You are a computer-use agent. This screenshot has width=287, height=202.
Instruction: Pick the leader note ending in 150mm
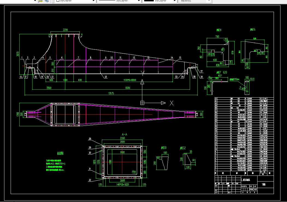pos(235,79)
